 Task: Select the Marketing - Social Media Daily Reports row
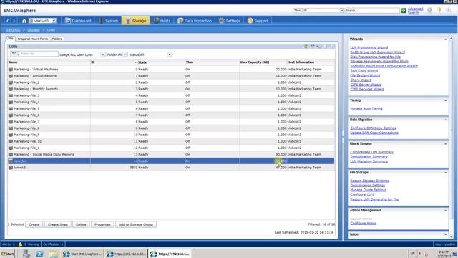click(171, 155)
